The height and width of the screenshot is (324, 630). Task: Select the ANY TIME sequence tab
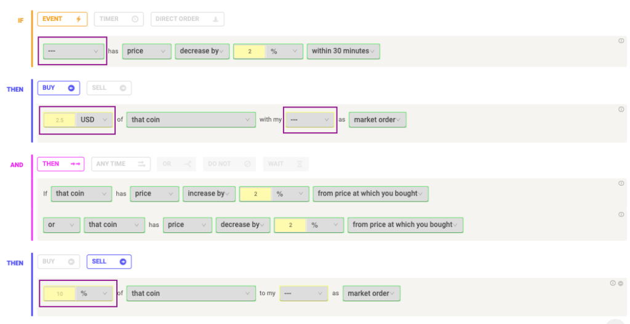[x=120, y=164]
